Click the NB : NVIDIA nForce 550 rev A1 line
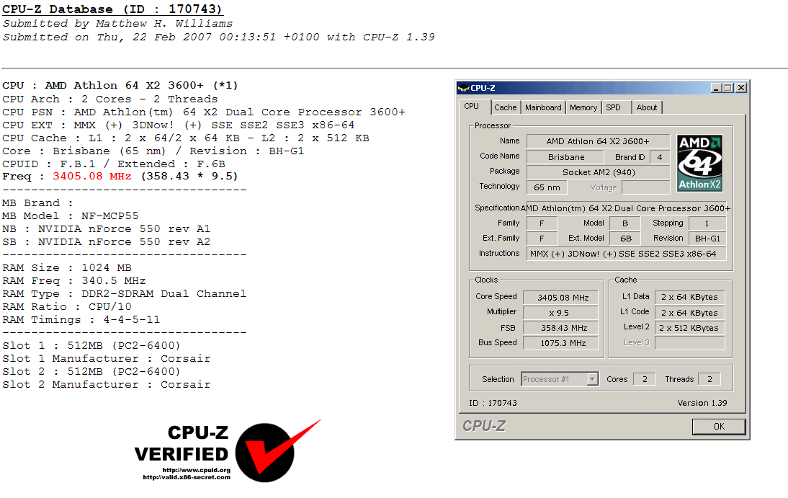This screenshot has height=498, width=788. [x=106, y=228]
